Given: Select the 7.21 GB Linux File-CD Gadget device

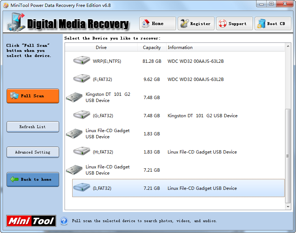Looking at the screenshot, I should coord(175,170).
